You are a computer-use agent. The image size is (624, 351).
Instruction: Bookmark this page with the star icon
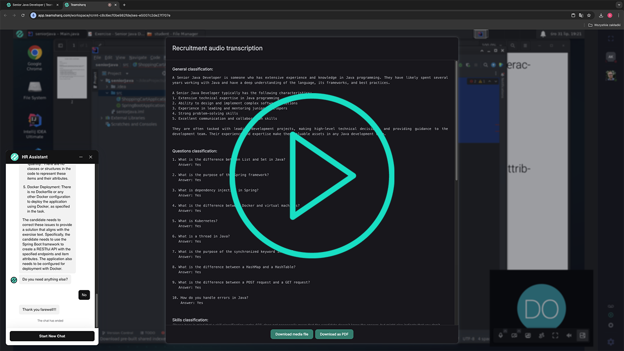pyautogui.click(x=589, y=15)
